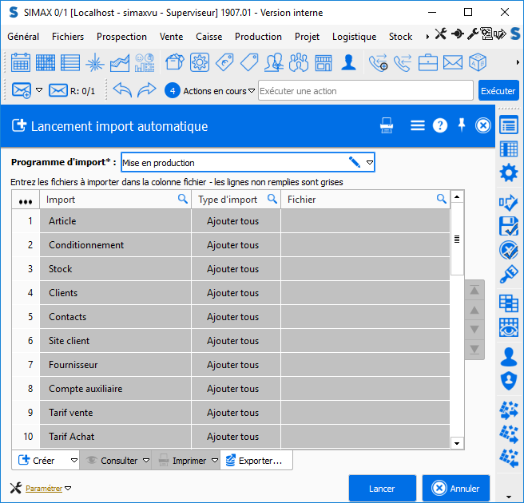This screenshot has height=503, width=524.
Task: Click the search icon in the Fichier column
Action: (441, 199)
